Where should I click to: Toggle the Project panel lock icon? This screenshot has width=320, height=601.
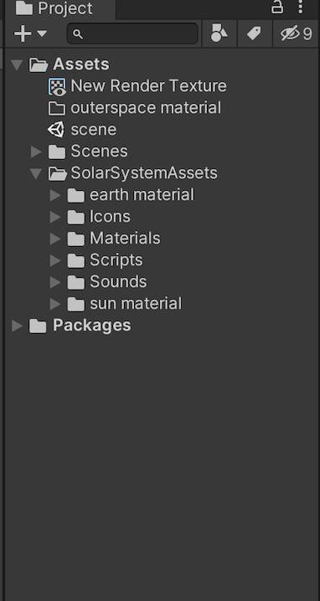click(277, 7)
